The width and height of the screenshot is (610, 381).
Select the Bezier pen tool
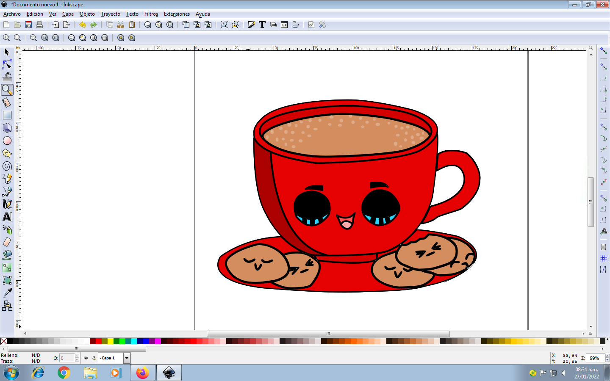(x=7, y=191)
